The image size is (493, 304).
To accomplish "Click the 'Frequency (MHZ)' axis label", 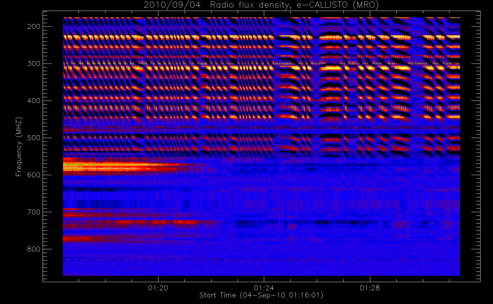I will [19, 147].
